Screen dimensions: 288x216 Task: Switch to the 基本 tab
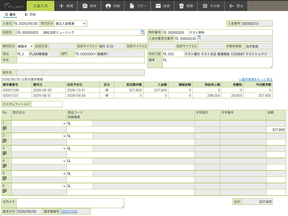(x=10, y=15)
